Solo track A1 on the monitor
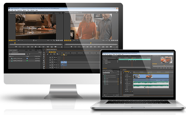 pyautogui.click(x=58, y=65)
